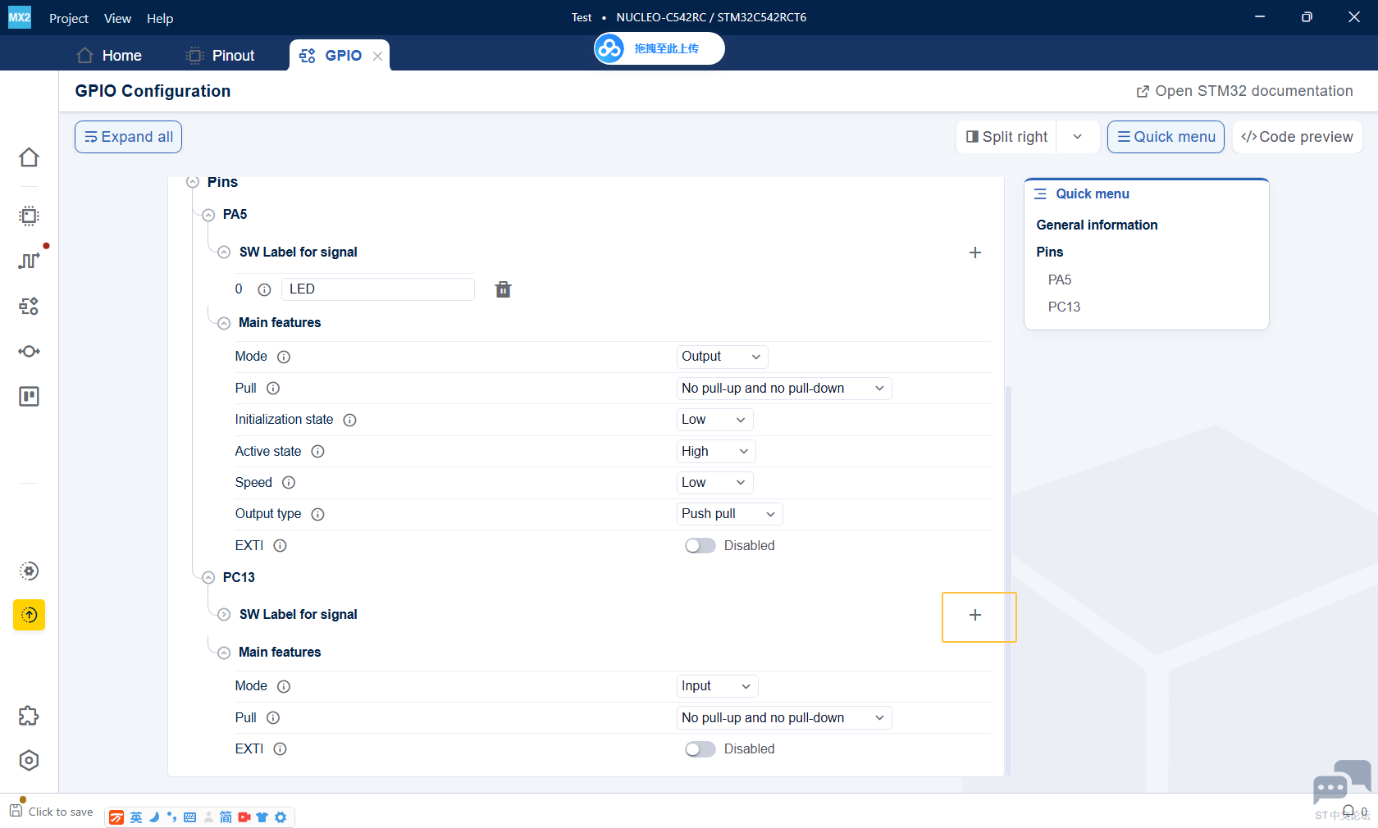The width and height of the screenshot is (1378, 828).
Task: Expand PC13 SW Label for signal
Action: point(224,615)
